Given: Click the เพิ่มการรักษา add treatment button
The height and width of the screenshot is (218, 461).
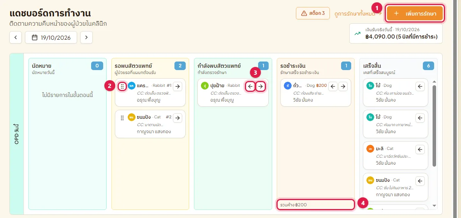Looking at the screenshot, I should point(415,14).
